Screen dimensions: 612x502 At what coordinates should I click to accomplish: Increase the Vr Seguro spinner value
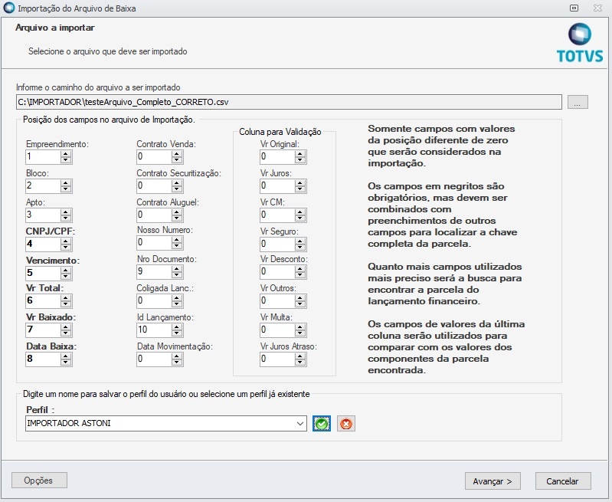click(300, 241)
